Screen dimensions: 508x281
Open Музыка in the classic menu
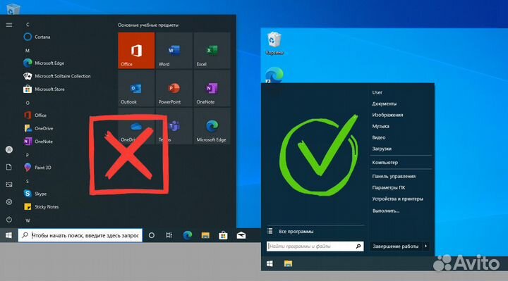(x=381, y=127)
